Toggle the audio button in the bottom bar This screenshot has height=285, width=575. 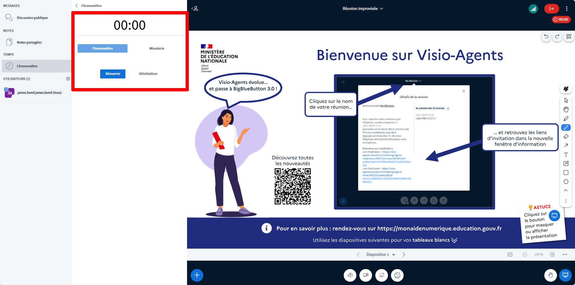350,275
